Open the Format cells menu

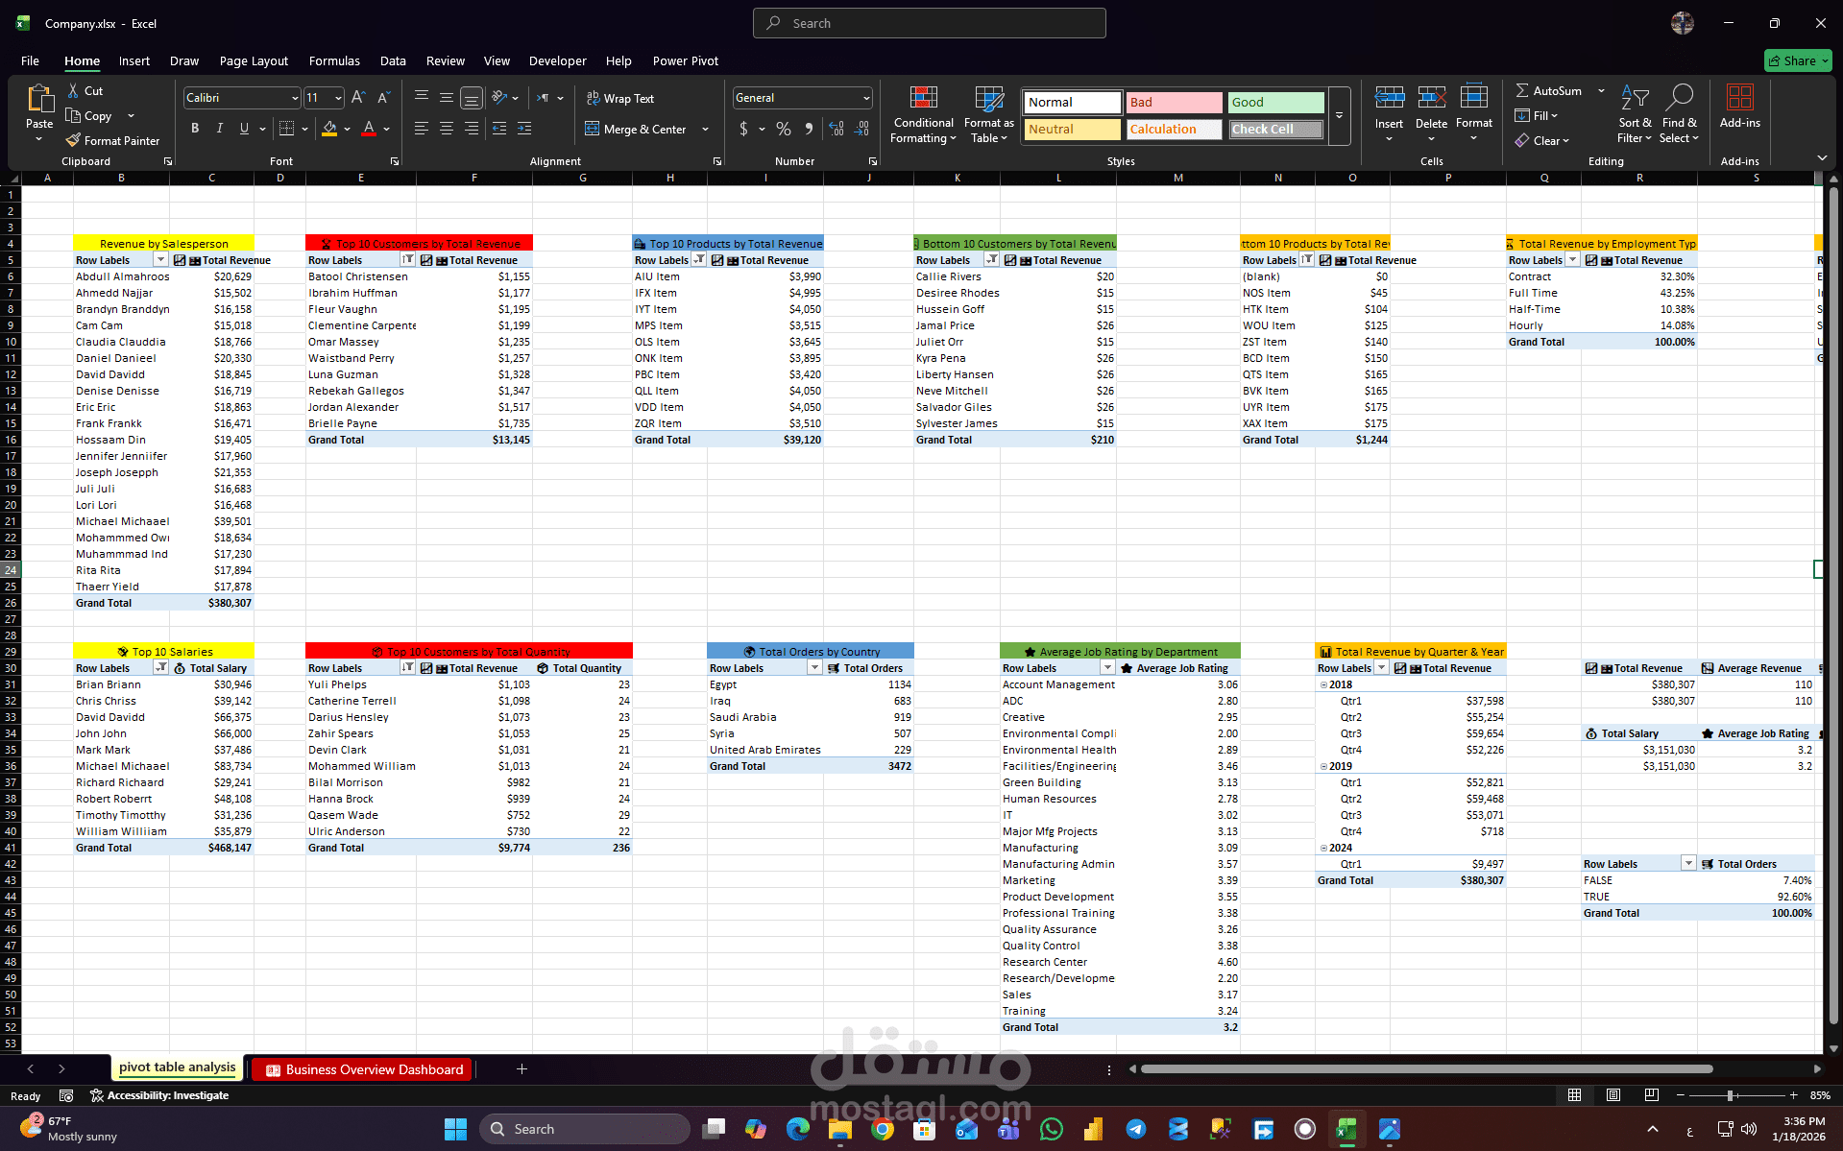[1473, 113]
